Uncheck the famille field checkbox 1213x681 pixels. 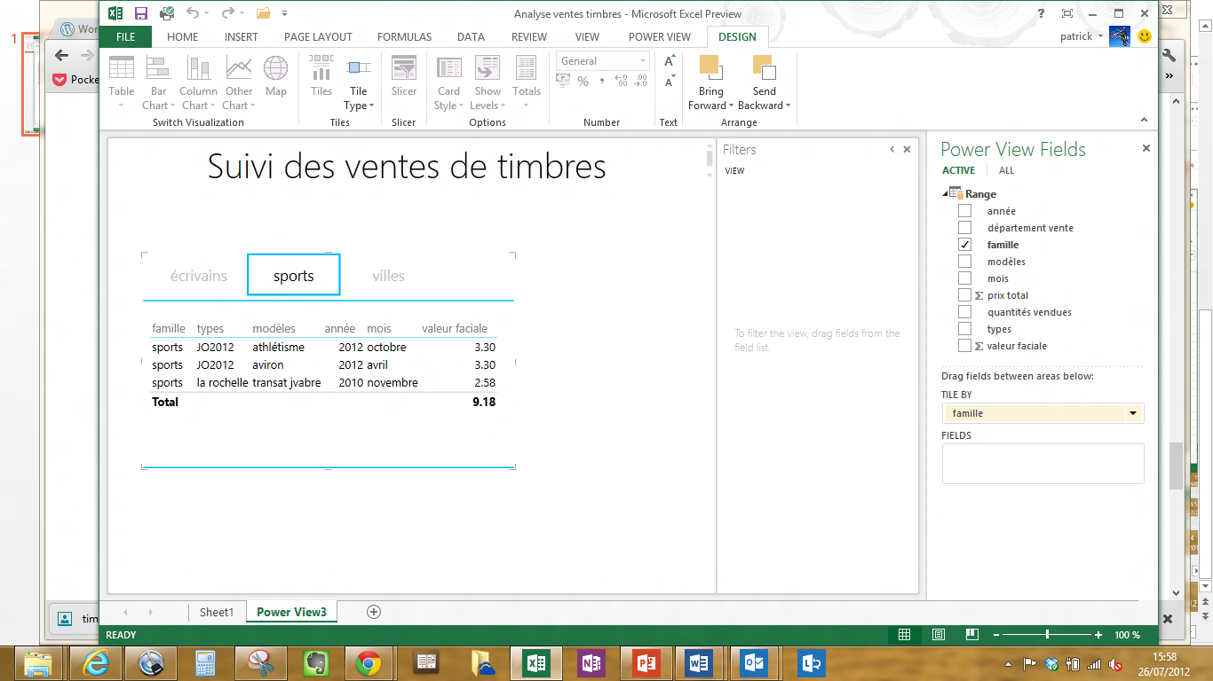coord(964,245)
